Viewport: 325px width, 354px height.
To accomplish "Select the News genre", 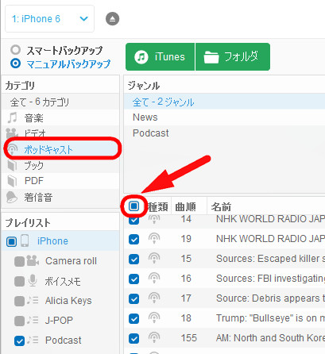I will pyautogui.click(x=224, y=117).
